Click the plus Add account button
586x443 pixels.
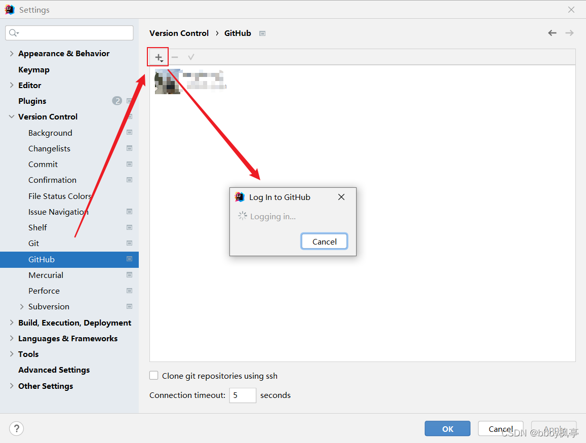[x=159, y=58]
